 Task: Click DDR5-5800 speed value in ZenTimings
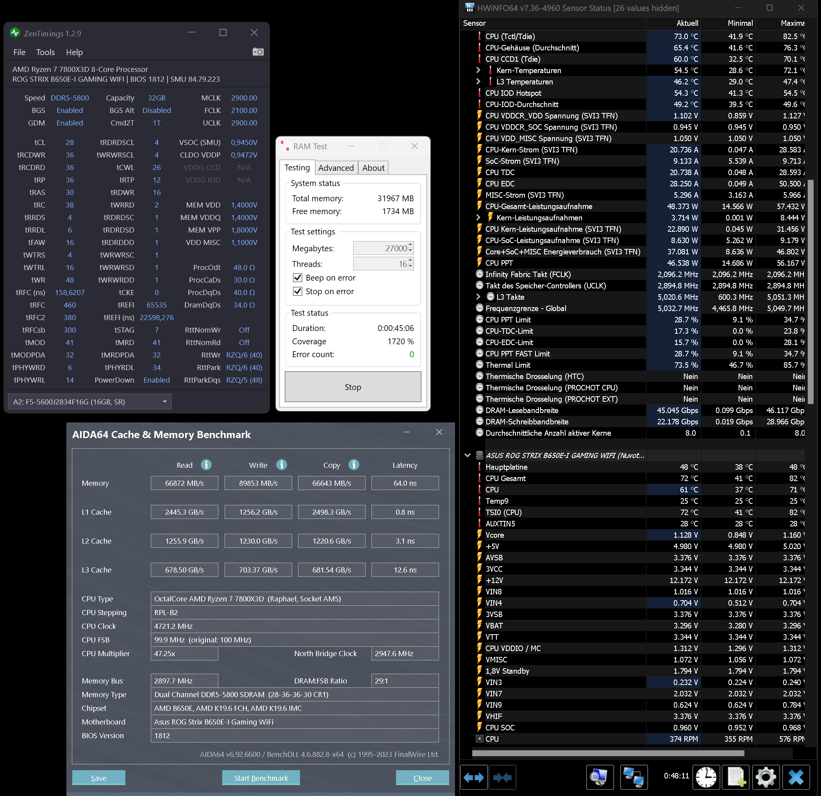[70, 98]
